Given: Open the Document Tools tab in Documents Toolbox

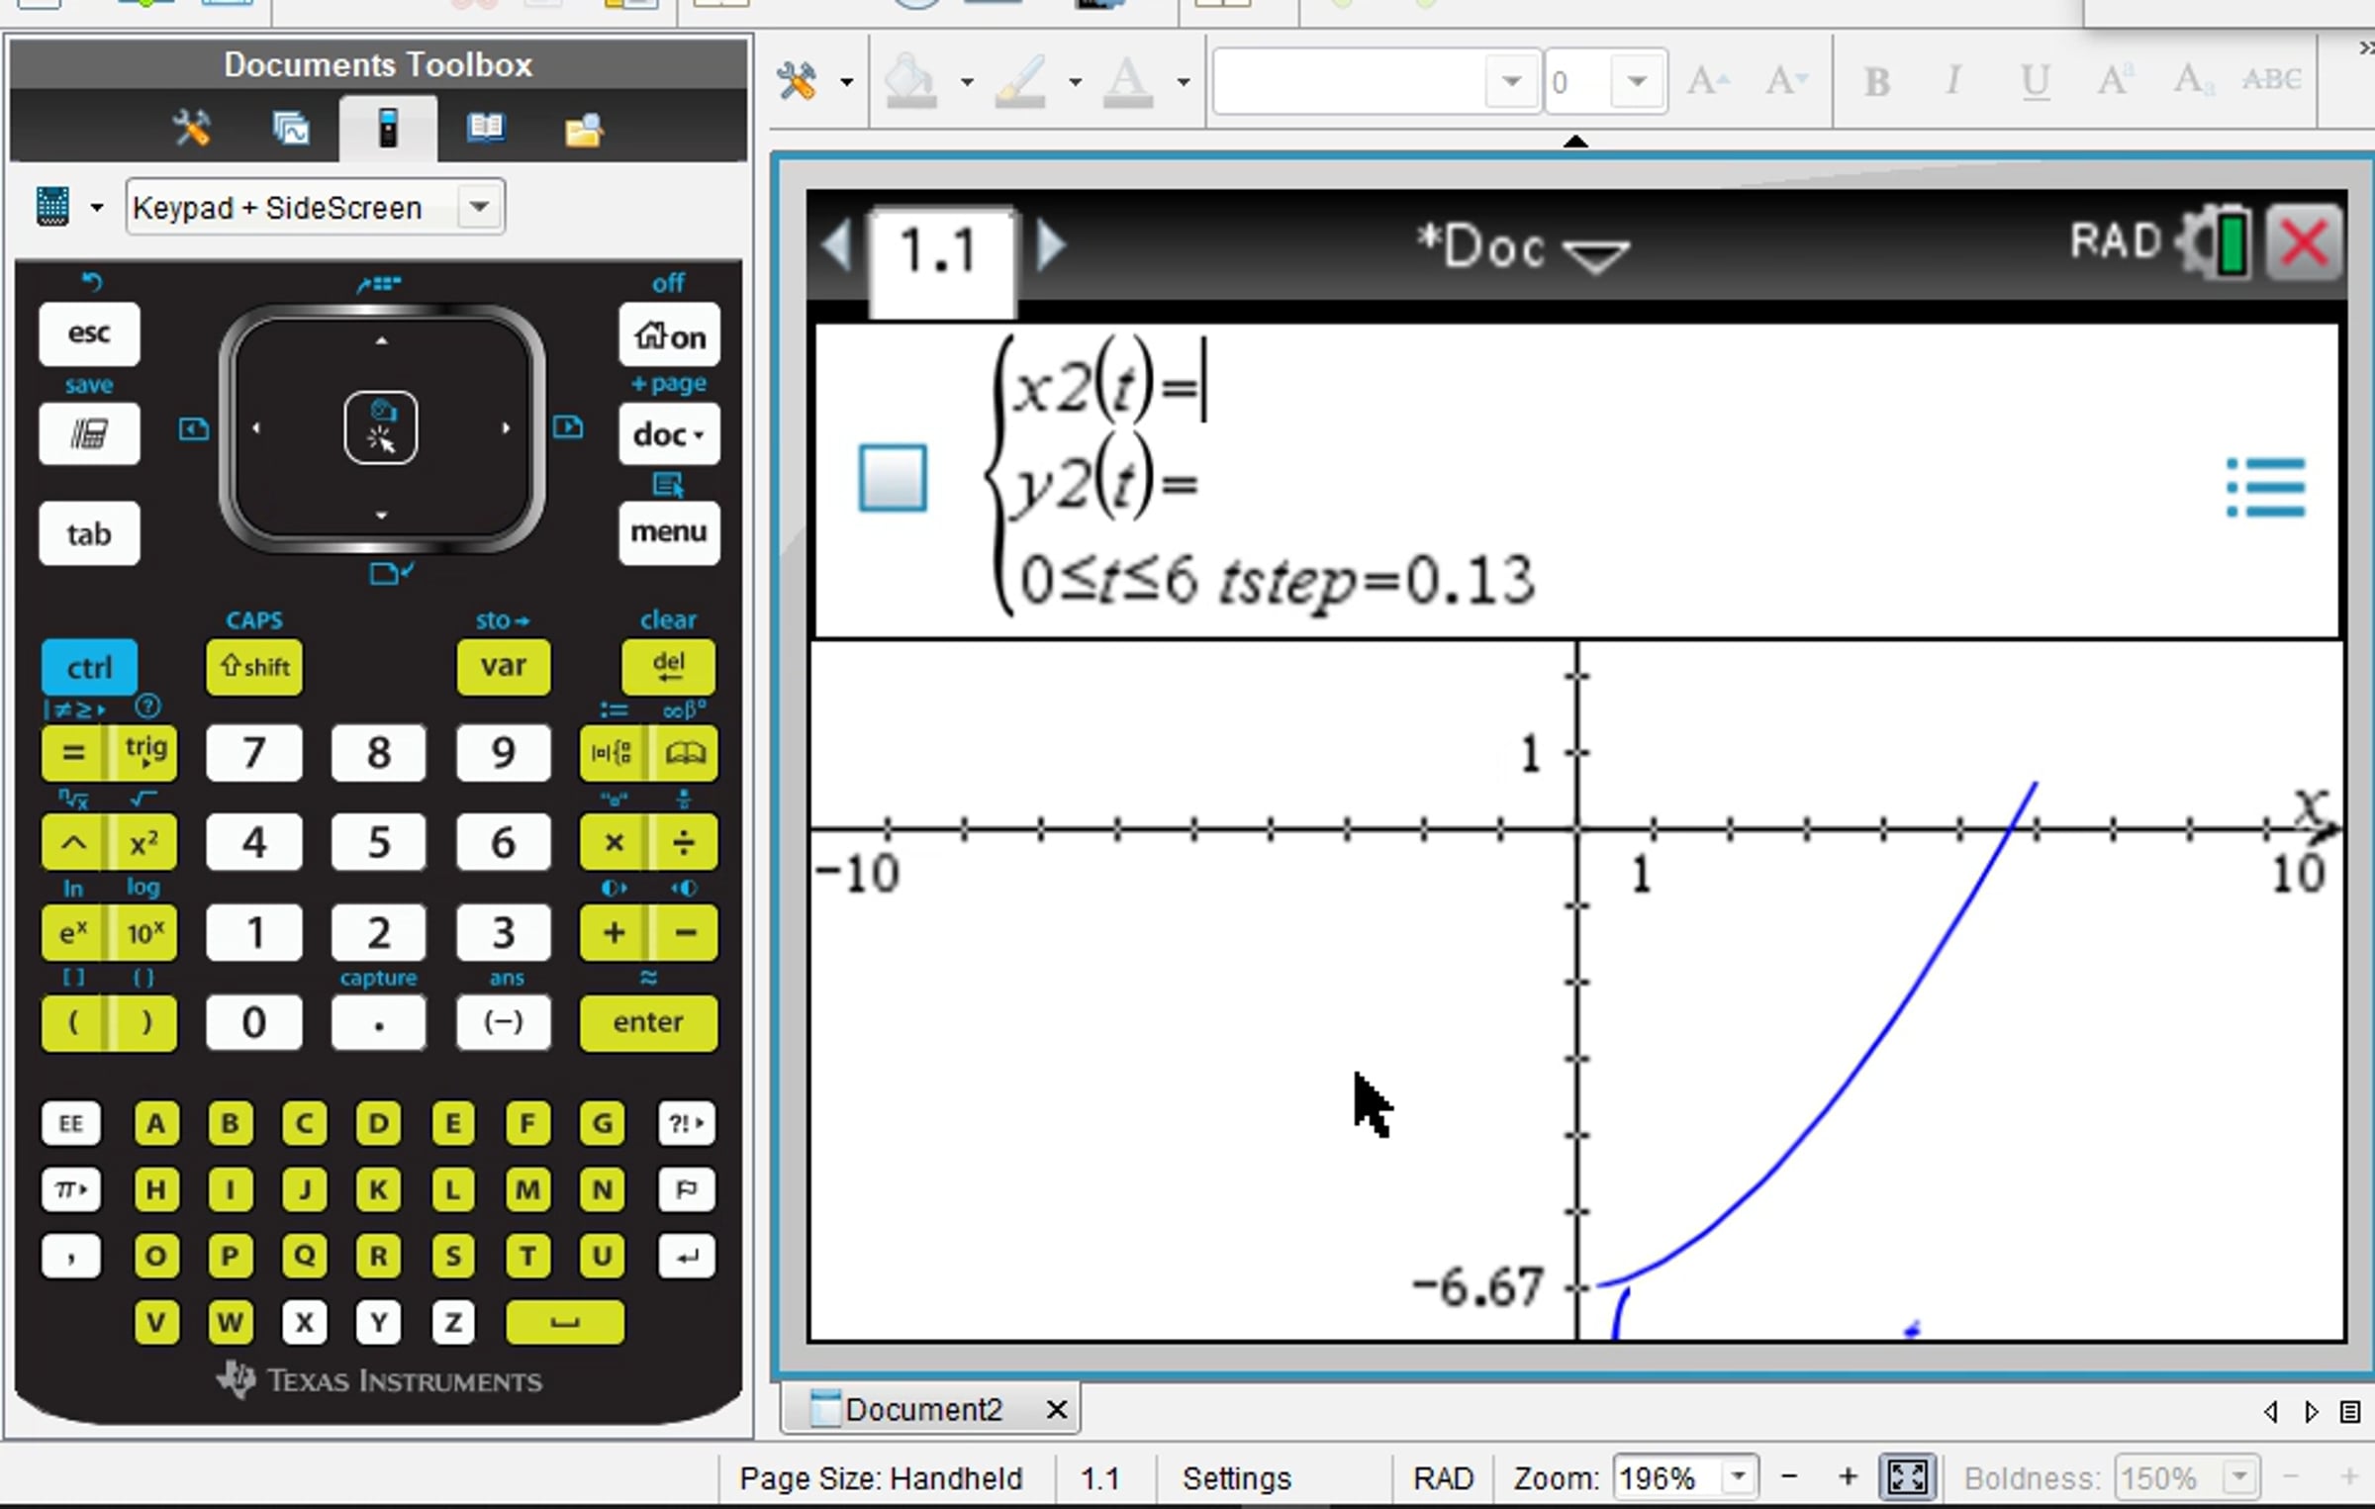Looking at the screenshot, I should click(192, 129).
